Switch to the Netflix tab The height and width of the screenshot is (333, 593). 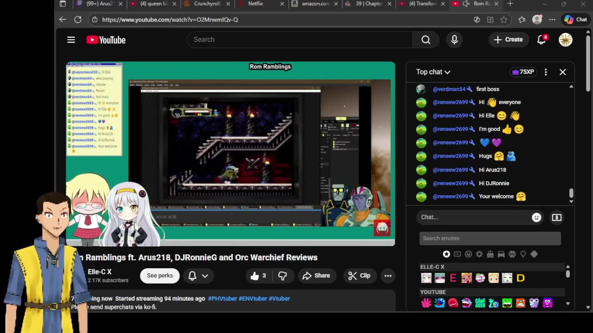tap(262, 4)
